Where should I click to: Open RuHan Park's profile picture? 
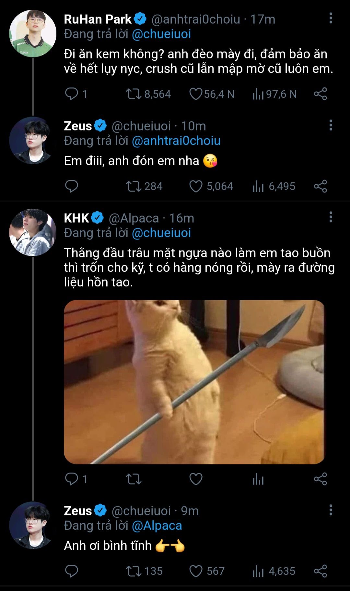click(32, 34)
